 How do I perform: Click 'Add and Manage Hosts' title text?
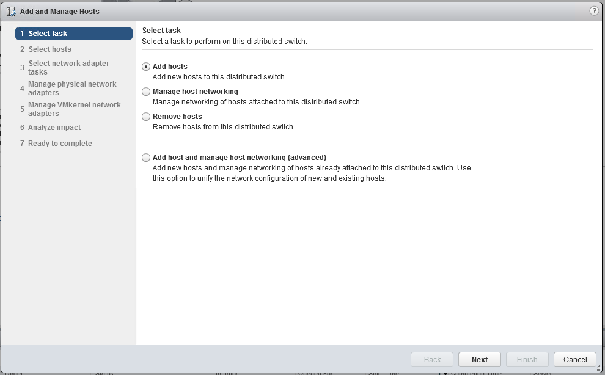pos(59,12)
